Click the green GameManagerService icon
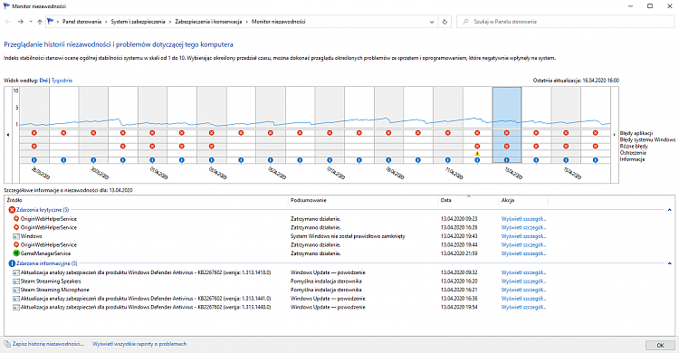679x353 pixels. [x=16, y=253]
